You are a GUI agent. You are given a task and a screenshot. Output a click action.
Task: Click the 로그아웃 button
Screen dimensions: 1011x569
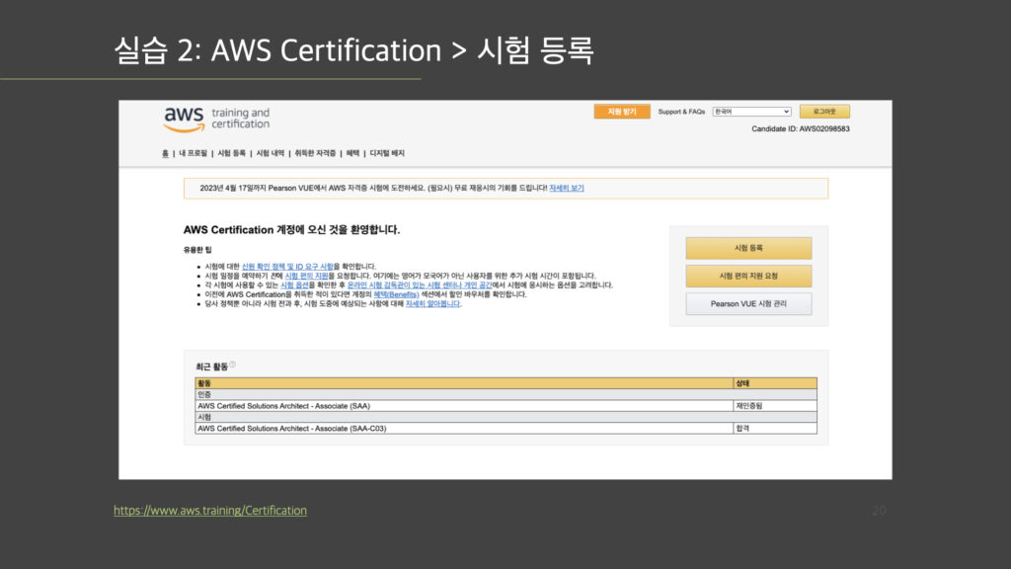click(824, 112)
